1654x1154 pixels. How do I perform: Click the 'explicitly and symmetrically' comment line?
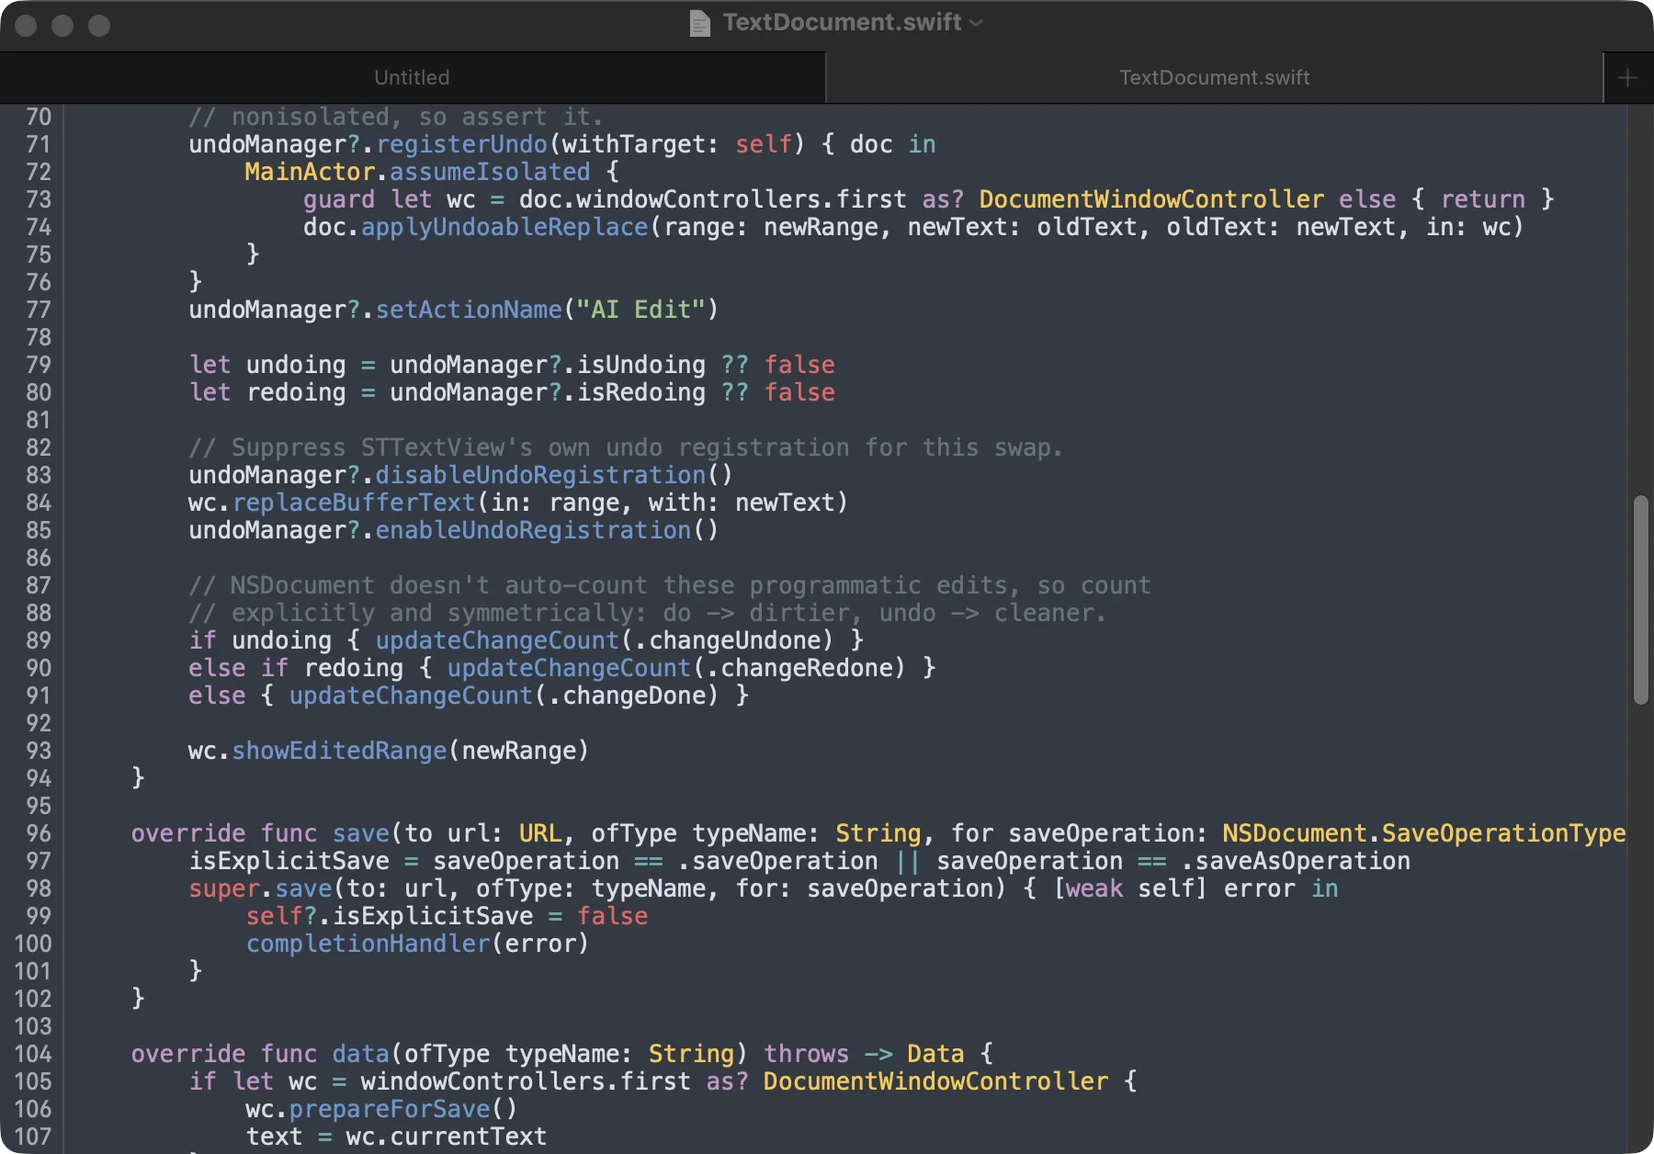[648, 613]
